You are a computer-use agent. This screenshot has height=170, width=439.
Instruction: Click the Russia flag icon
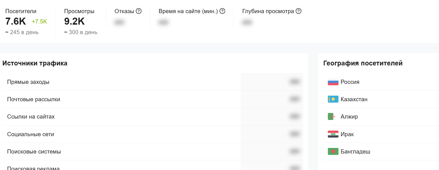click(x=333, y=82)
